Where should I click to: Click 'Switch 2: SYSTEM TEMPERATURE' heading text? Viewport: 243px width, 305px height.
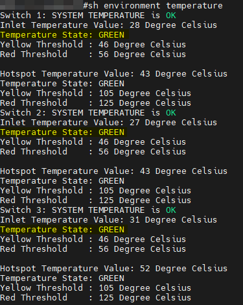(73, 113)
